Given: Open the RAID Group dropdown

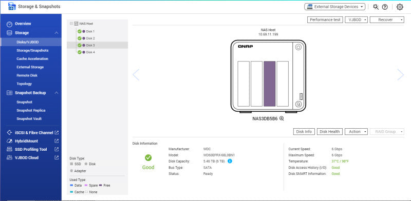Looking at the screenshot, I should click(x=387, y=132).
